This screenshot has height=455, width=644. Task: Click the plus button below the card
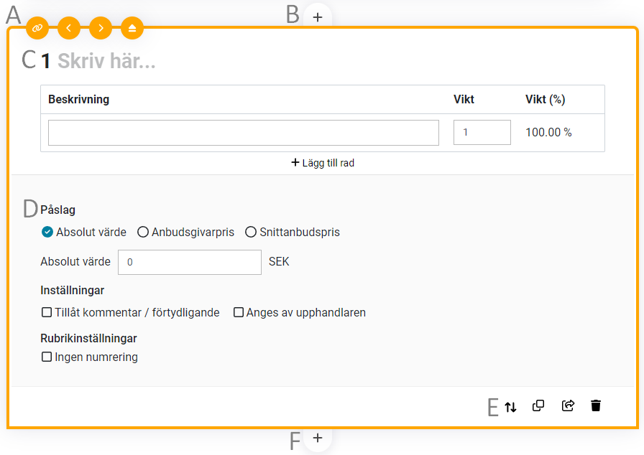pos(318,438)
